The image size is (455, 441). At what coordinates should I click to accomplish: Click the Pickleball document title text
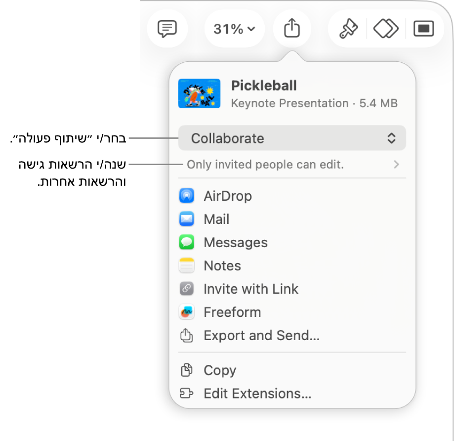click(264, 86)
